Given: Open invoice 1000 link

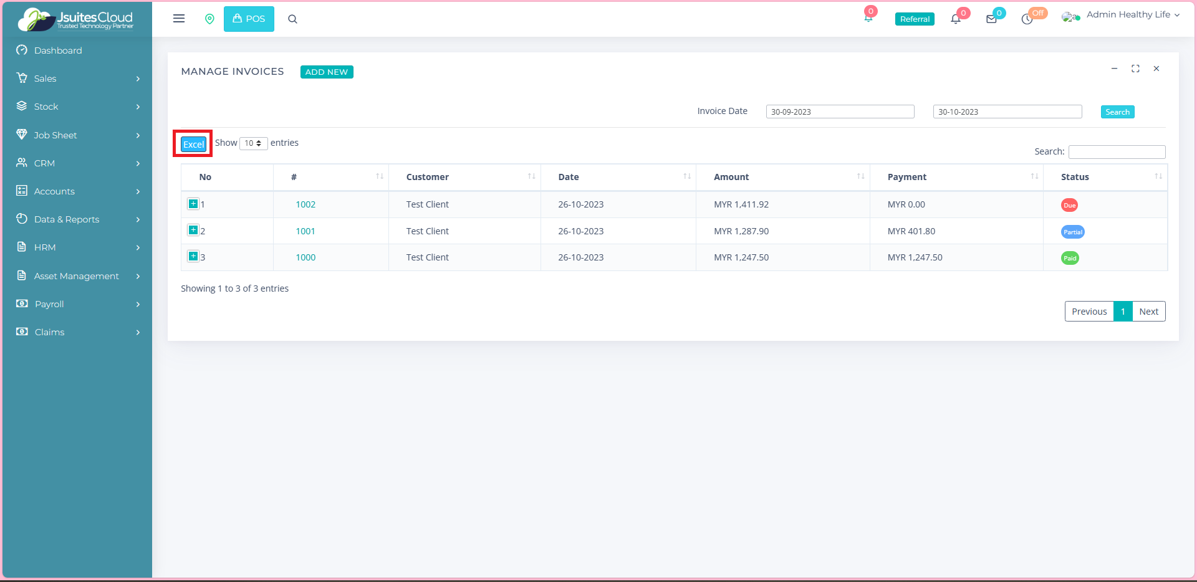Looking at the screenshot, I should (305, 257).
